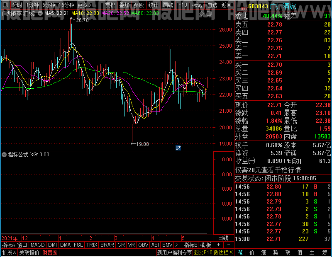Select 联 related tab

[x=288, y=252]
